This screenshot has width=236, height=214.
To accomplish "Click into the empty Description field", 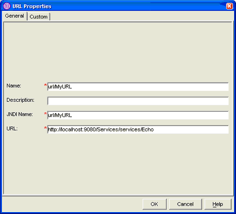I will [x=138, y=101].
